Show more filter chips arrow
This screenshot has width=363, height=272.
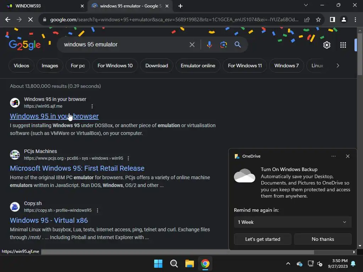click(338, 66)
